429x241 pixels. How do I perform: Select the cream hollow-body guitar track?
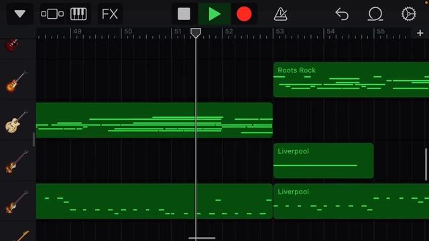[x=16, y=122]
